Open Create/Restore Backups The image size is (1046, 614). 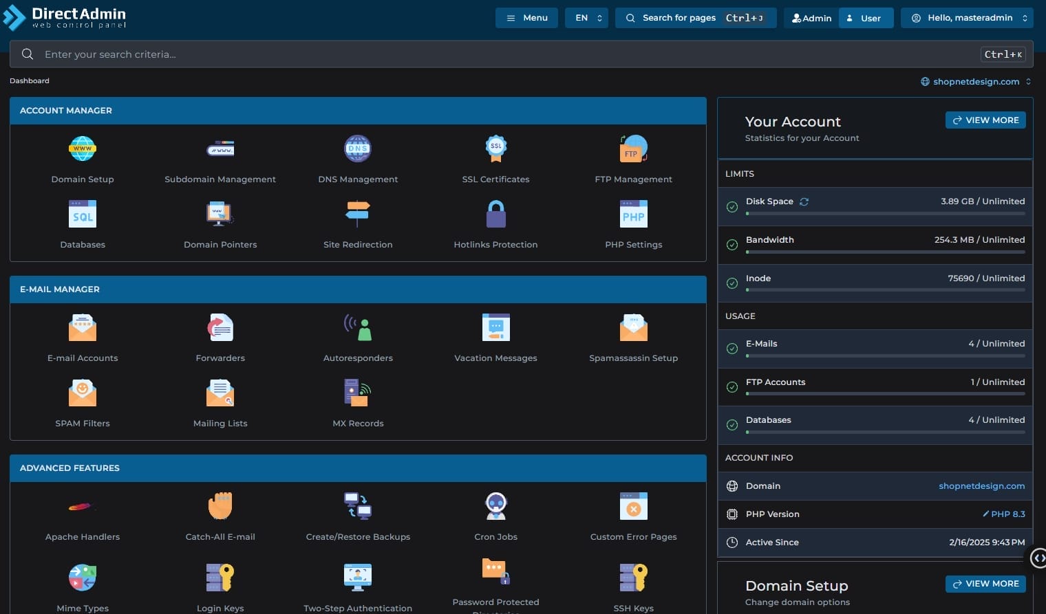click(358, 507)
